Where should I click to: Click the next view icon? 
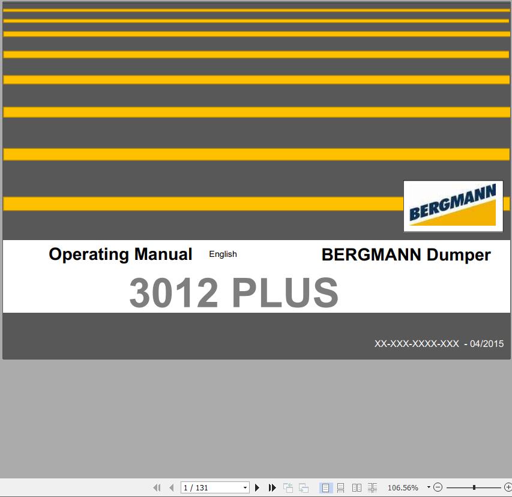304,487
